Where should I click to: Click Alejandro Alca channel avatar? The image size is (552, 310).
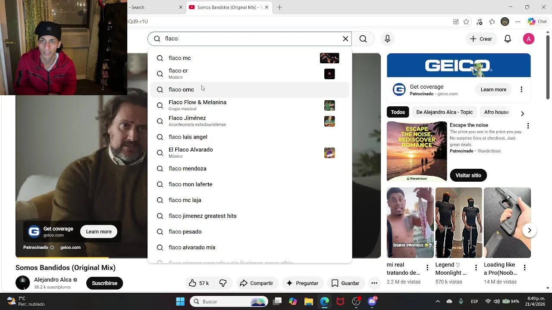(x=22, y=283)
